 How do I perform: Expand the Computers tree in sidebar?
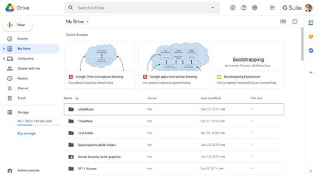click(4, 59)
